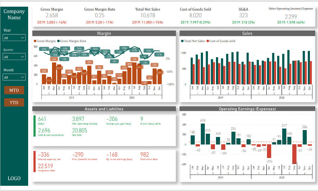Click the -274 negative bar in Operating Earnings
Viewport: 318px width, 191px height.
pyautogui.click(x=269, y=151)
